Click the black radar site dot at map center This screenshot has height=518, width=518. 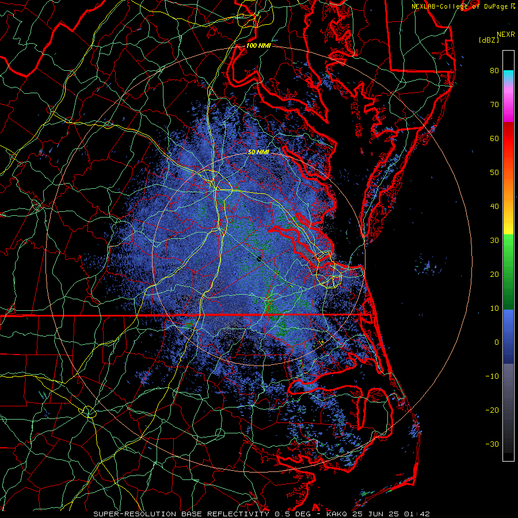[259, 258]
